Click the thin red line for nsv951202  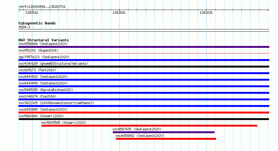point(144,53)
